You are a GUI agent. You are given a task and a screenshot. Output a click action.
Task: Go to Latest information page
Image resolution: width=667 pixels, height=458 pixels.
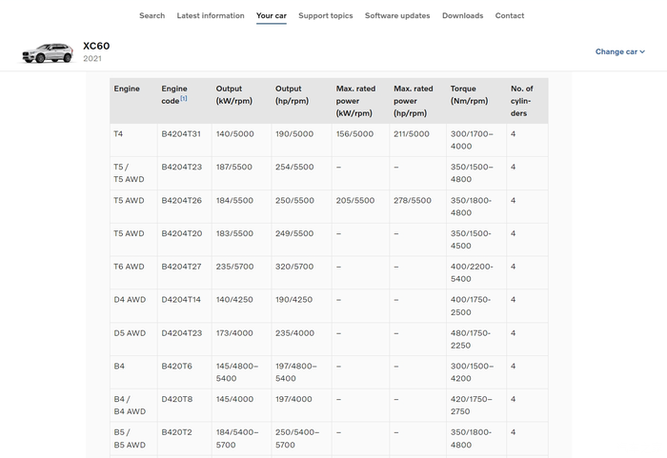pos(211,16)
